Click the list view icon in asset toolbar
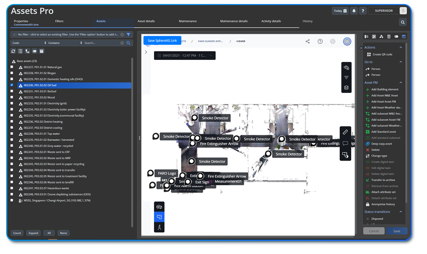 click(20, 51)
